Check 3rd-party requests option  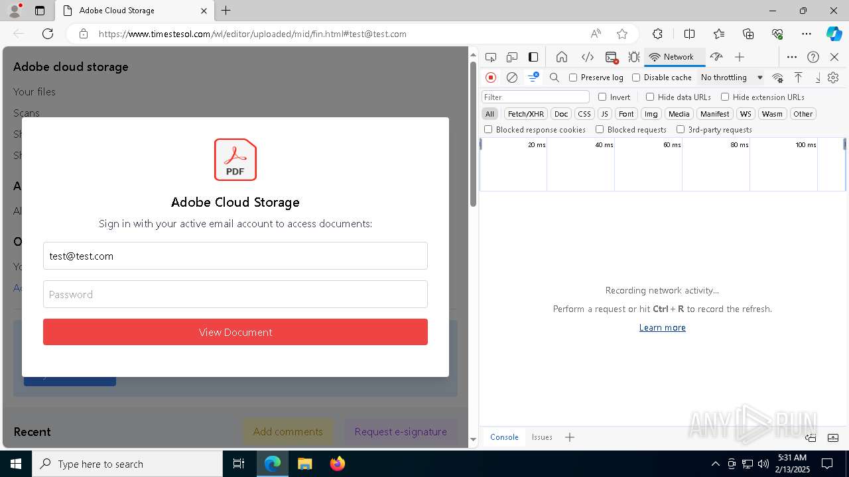pyautogui.click(x=681, y=130)
